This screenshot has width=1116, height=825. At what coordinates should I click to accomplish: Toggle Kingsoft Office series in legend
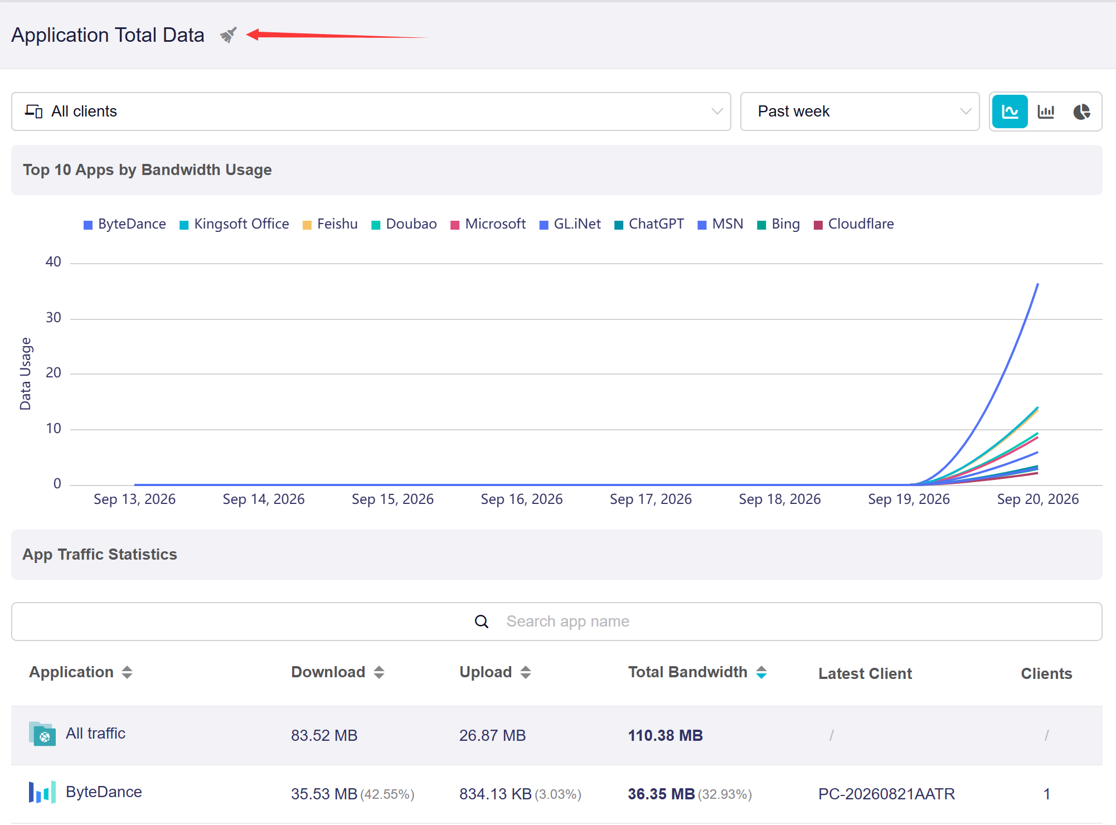coord(234,224)
